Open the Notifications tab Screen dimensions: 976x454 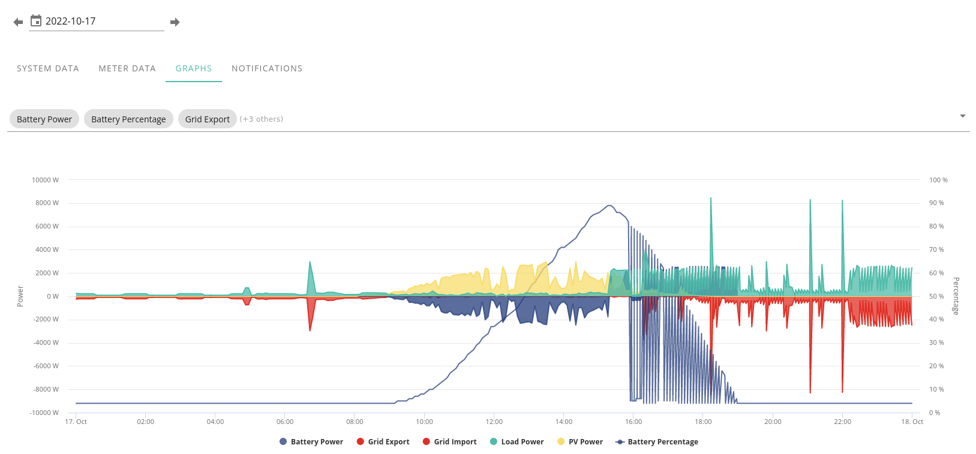(x=267, y=68)
